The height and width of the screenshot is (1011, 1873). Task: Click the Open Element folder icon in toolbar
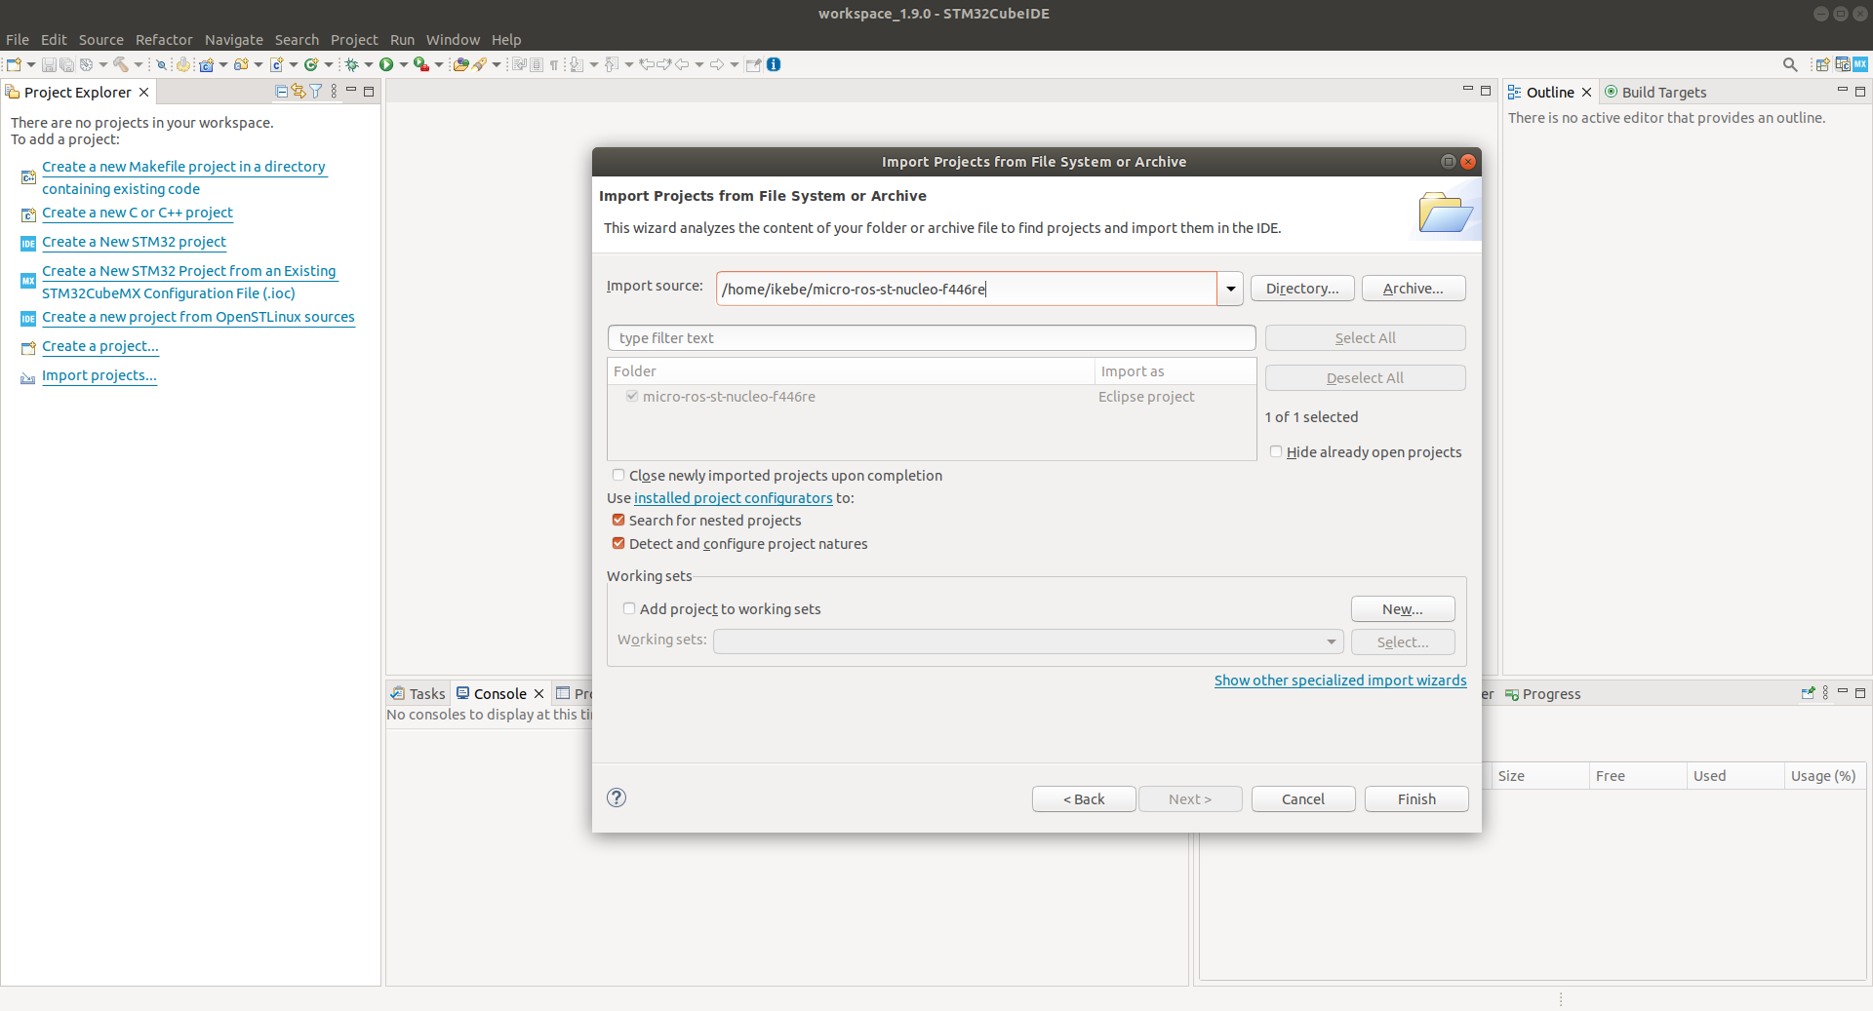(460, 64)
